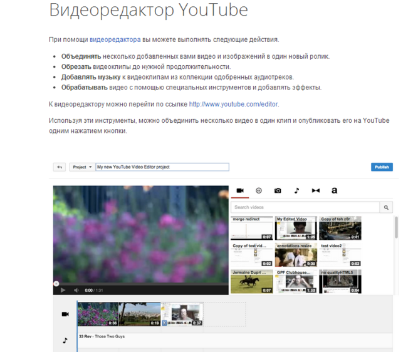The image size is (413, 352).
Task: Click the preview video image
Action: coord(141,234)
